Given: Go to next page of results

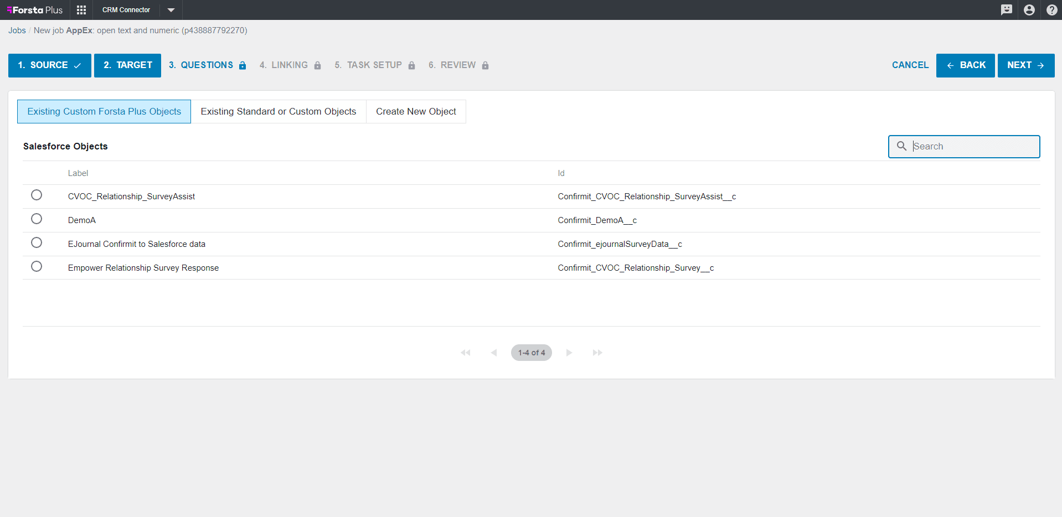Looking at the screenshot, I should (569, 353).
